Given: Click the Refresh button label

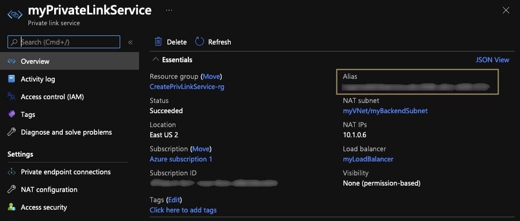Looking at the screenshot, I should point(219,42).
